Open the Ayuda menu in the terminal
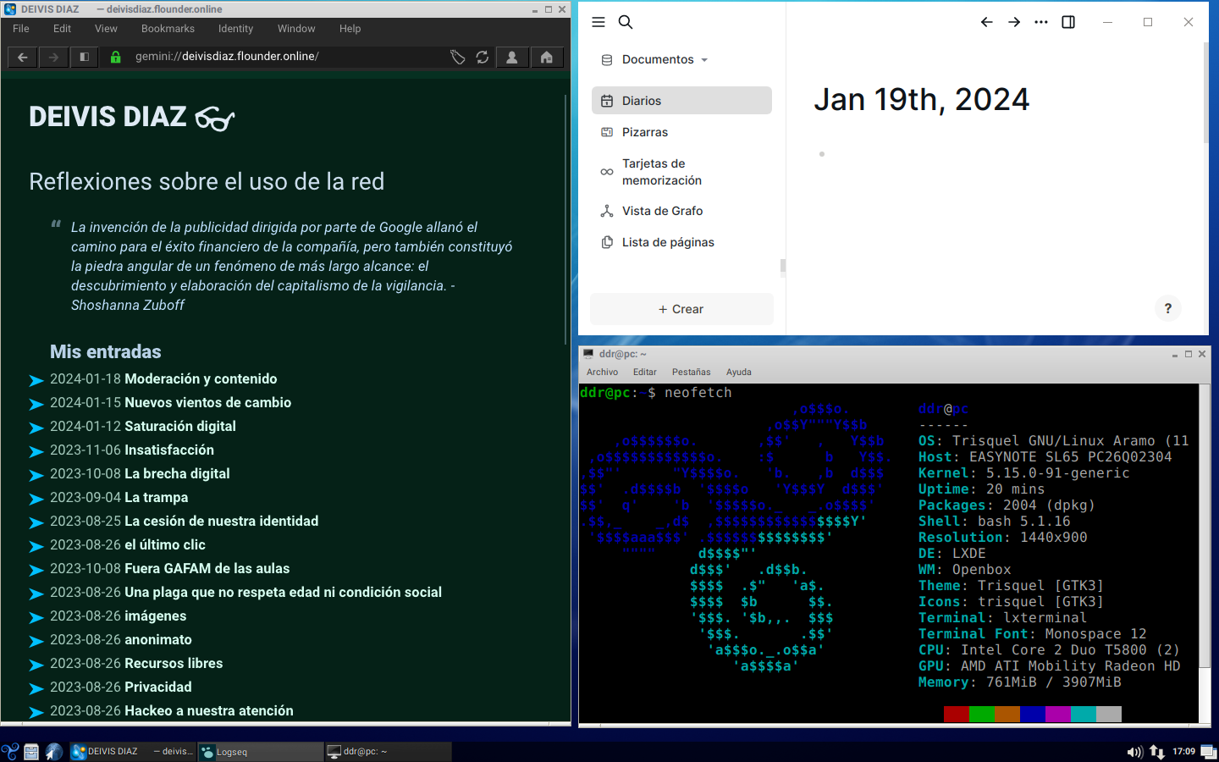Screen dimensions: 1219x762 coord(738,373)
